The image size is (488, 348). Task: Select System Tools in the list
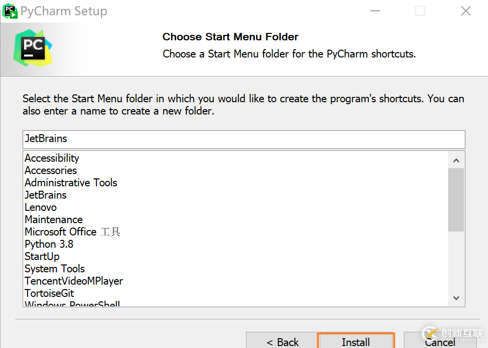[x=54, y=268]
